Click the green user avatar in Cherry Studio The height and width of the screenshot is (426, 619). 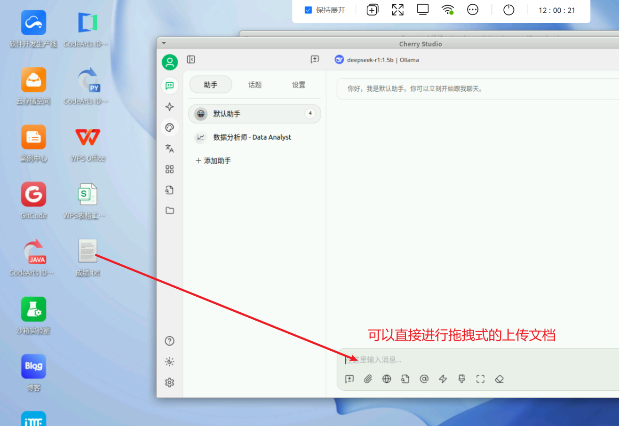(x=170, y=62)
